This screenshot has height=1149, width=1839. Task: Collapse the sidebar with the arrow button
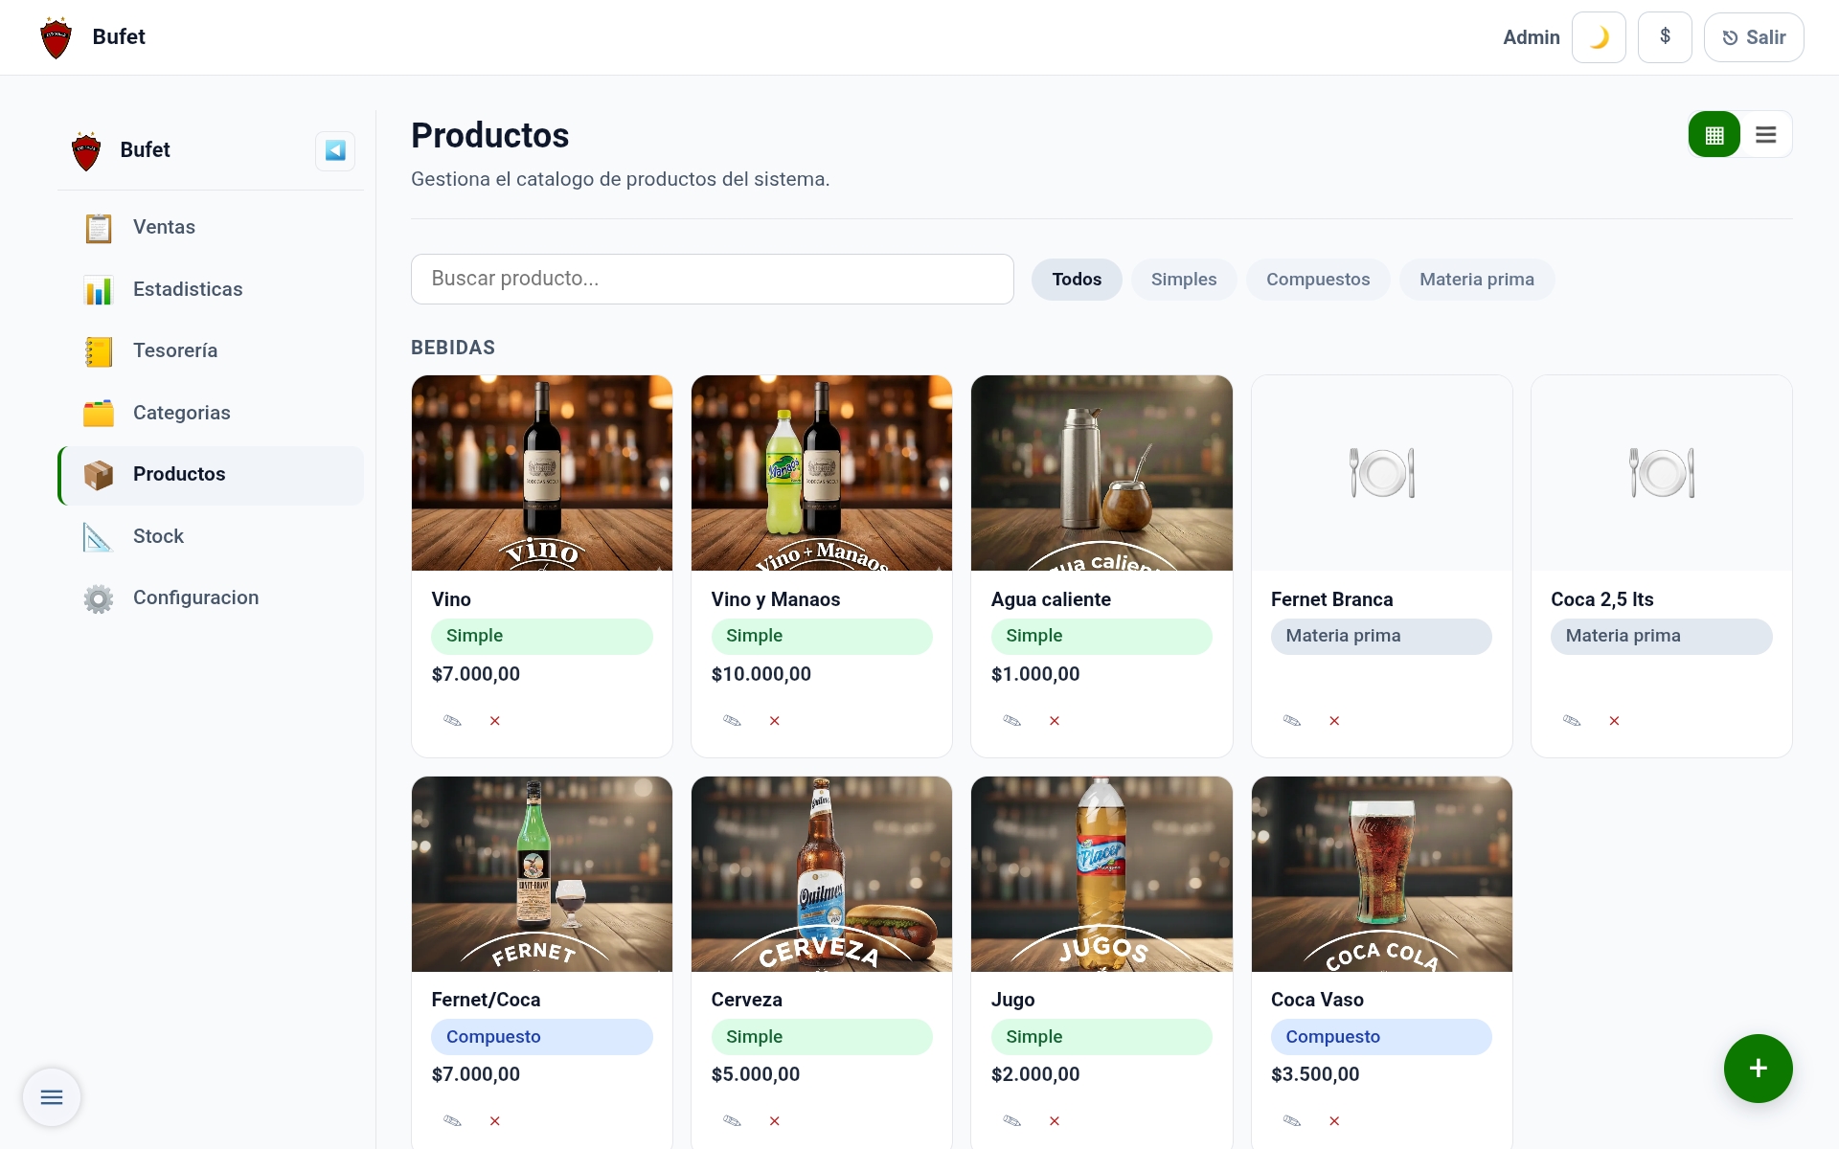(x=335, y=150)
